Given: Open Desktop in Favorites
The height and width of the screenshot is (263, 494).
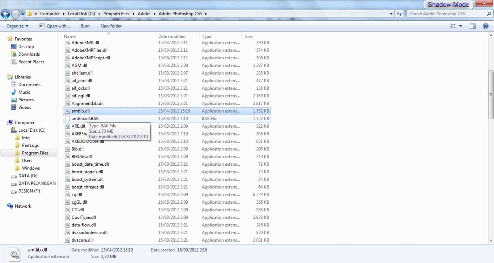Looking at the screenshot, I should point(26,47).
